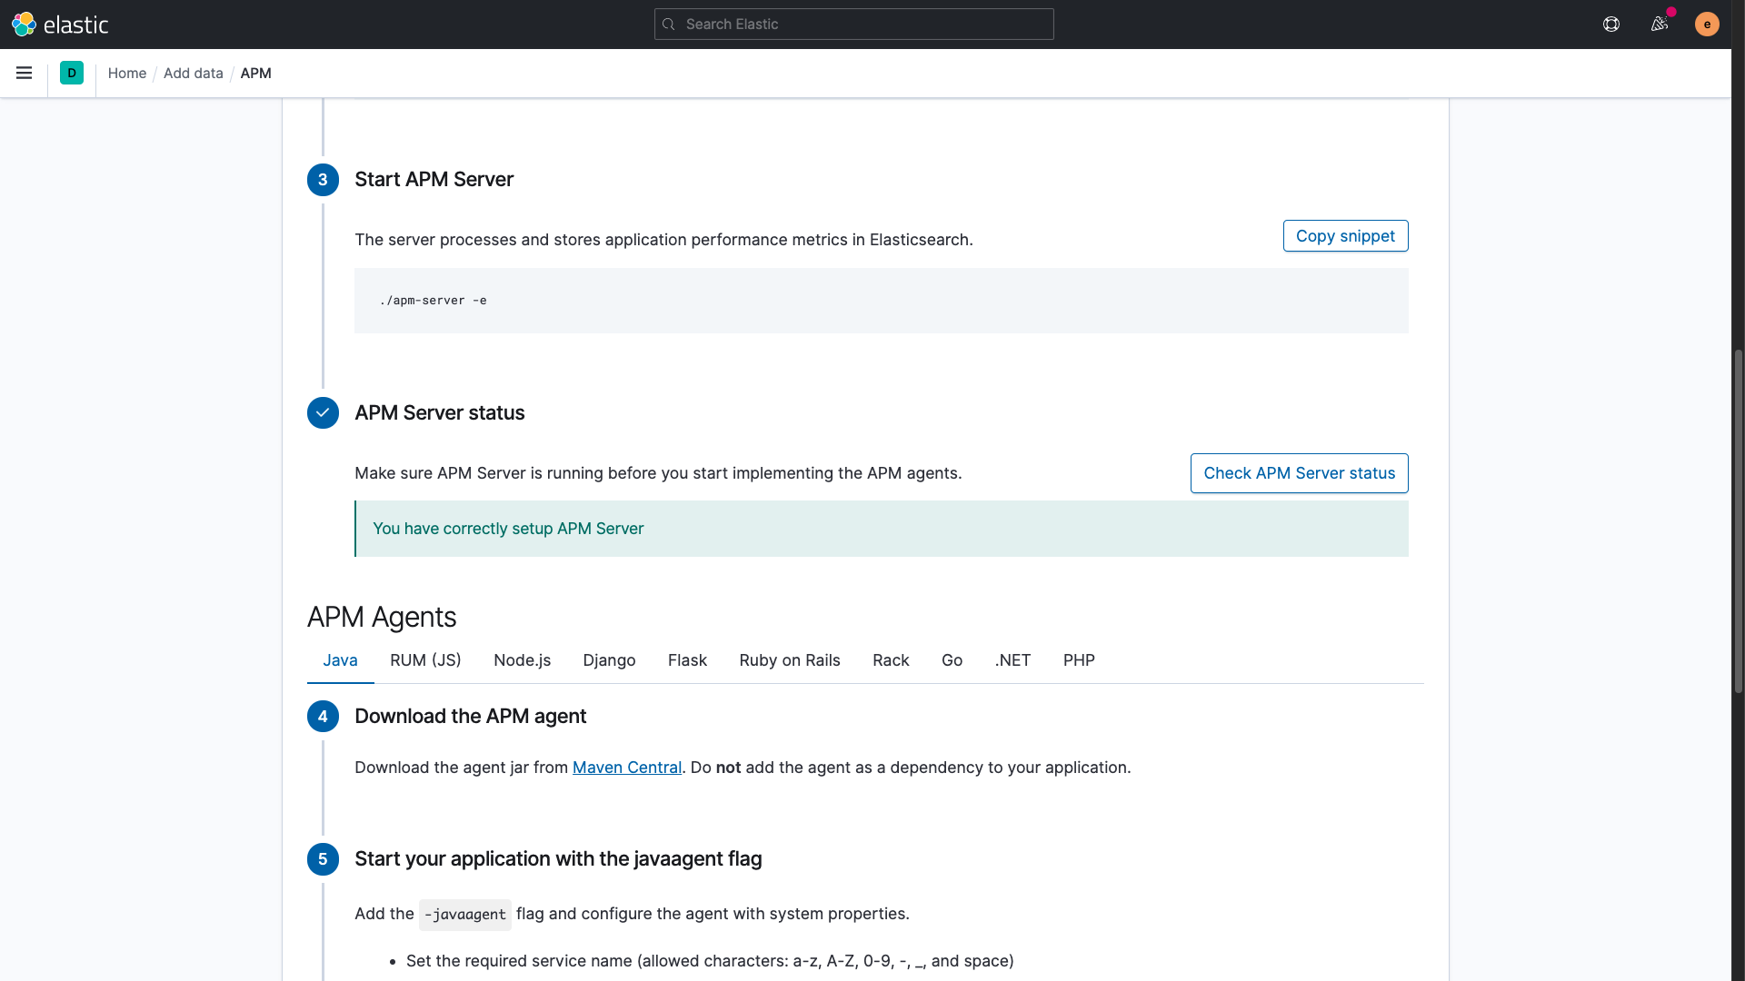Click the step 3 numbered circle

[323, 180]
